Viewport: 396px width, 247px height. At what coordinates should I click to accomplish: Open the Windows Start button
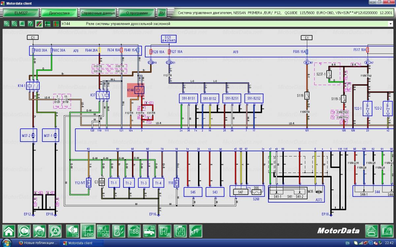coord(7,243)
